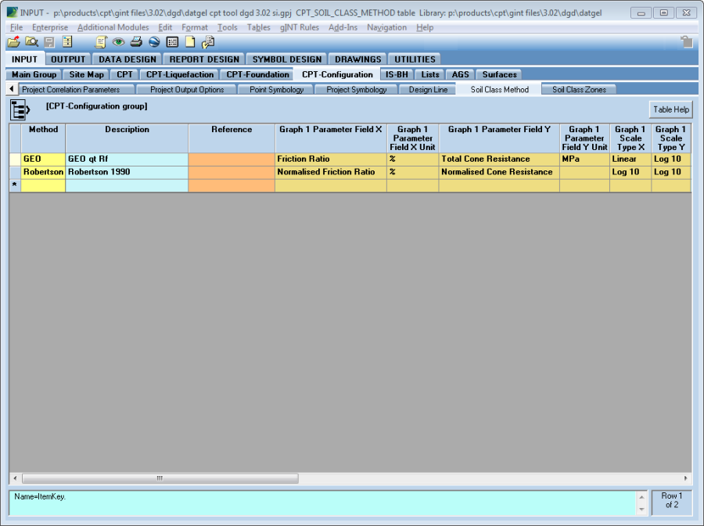
Task: Select the new row asterisk marker
Action: [x=14, y=185]
